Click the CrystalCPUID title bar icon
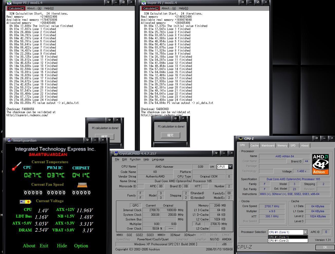The width and height of the screenshot is (335, 254). (x=116, y=153)
